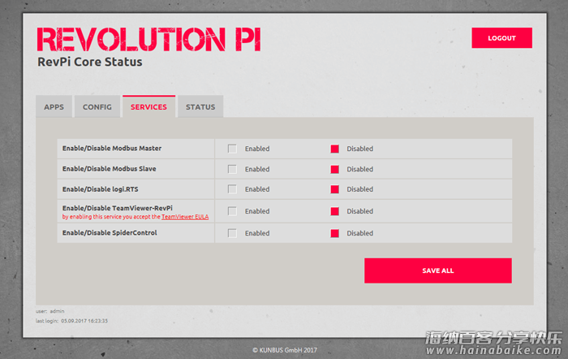Viewport: 568px width, 359px height.
Task: Open the APPS tab
Action: pyautogui.click(x=54, y=106)
